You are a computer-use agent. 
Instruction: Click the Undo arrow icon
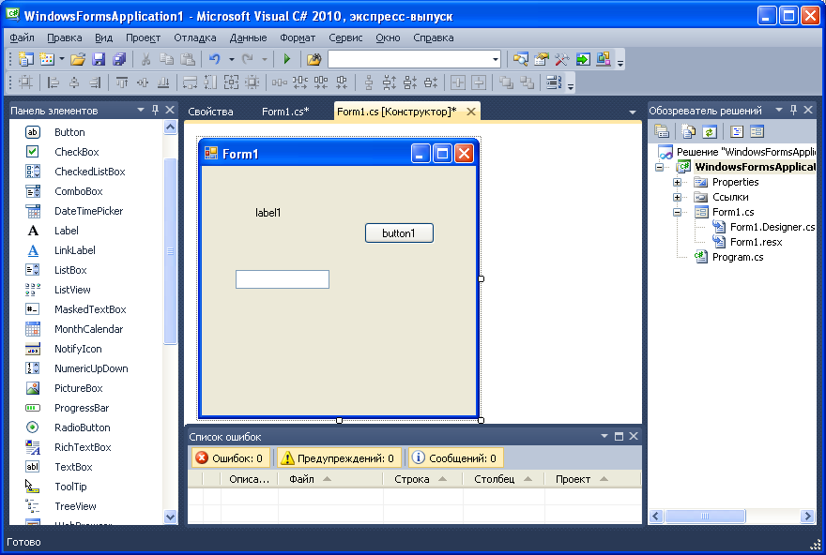coord(214,59)
